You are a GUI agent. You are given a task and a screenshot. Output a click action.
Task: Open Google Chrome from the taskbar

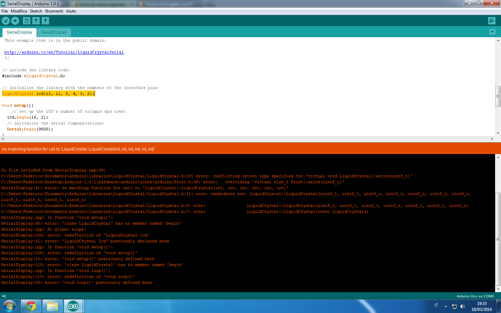coord(31,306)
